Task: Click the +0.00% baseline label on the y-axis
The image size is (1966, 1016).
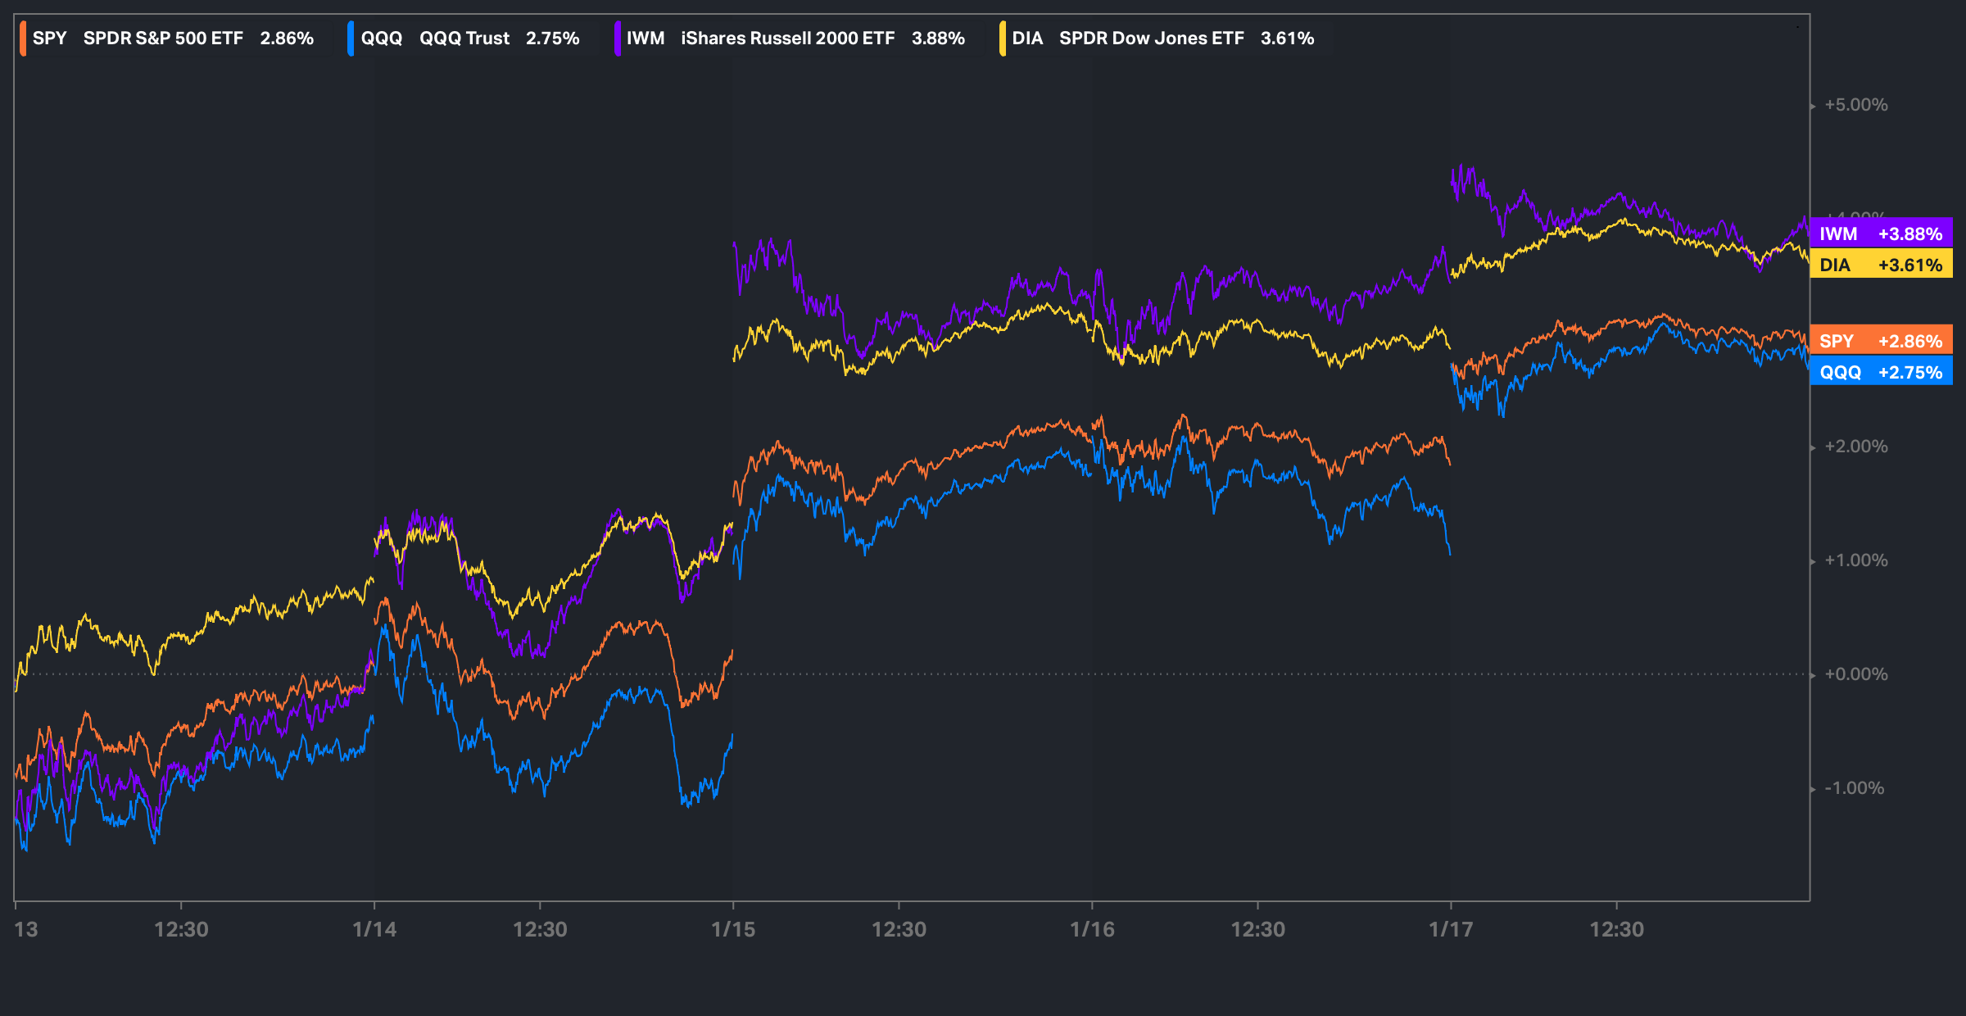Action: point(1855,674)
